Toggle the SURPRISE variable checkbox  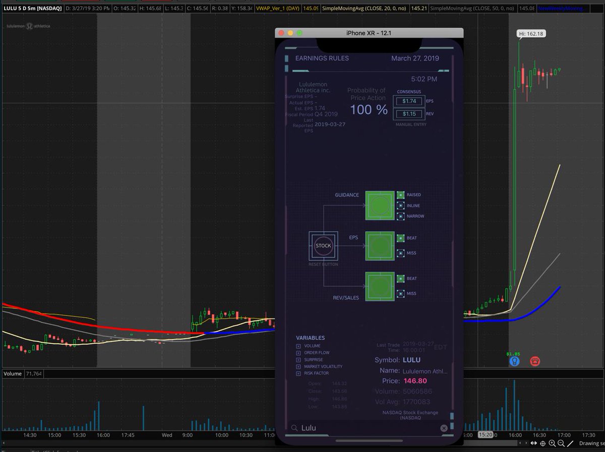[x=298, y=360]
